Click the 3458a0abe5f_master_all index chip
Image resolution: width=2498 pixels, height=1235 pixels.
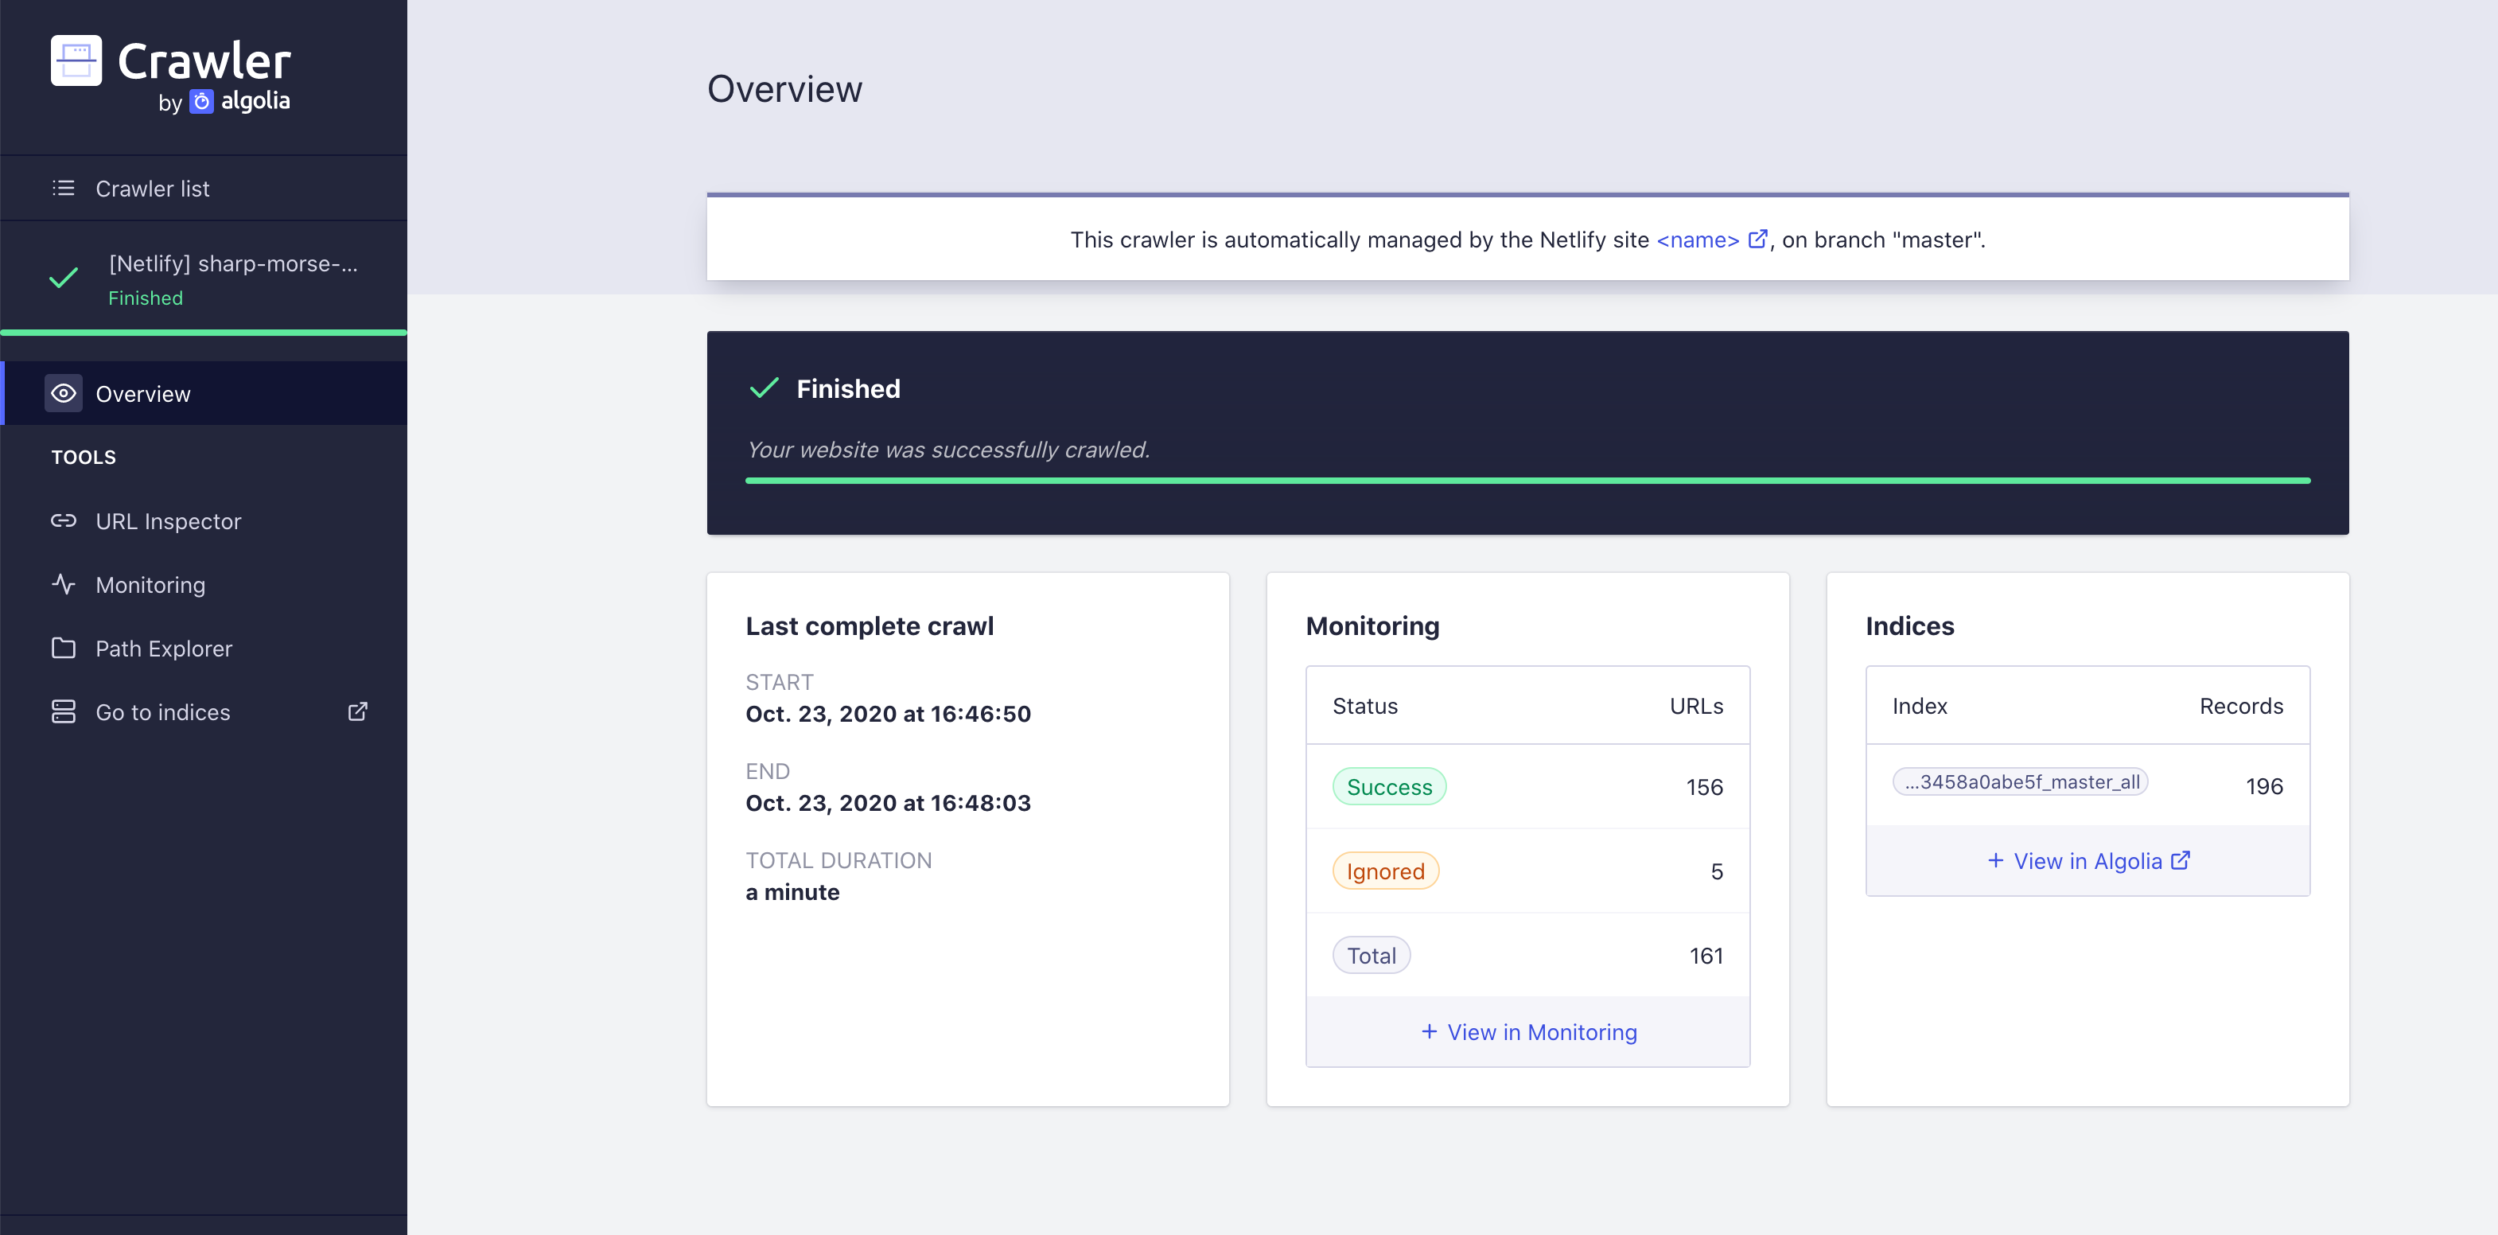coord(2020,782)
